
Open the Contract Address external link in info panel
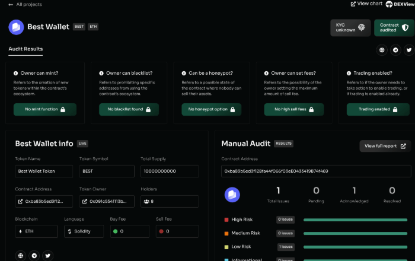tap(44, 202)
